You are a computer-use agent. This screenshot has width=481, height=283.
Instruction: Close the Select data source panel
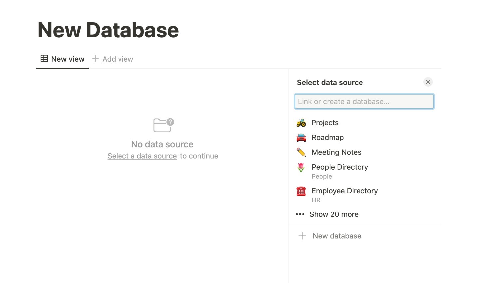(x=428, y=82)
